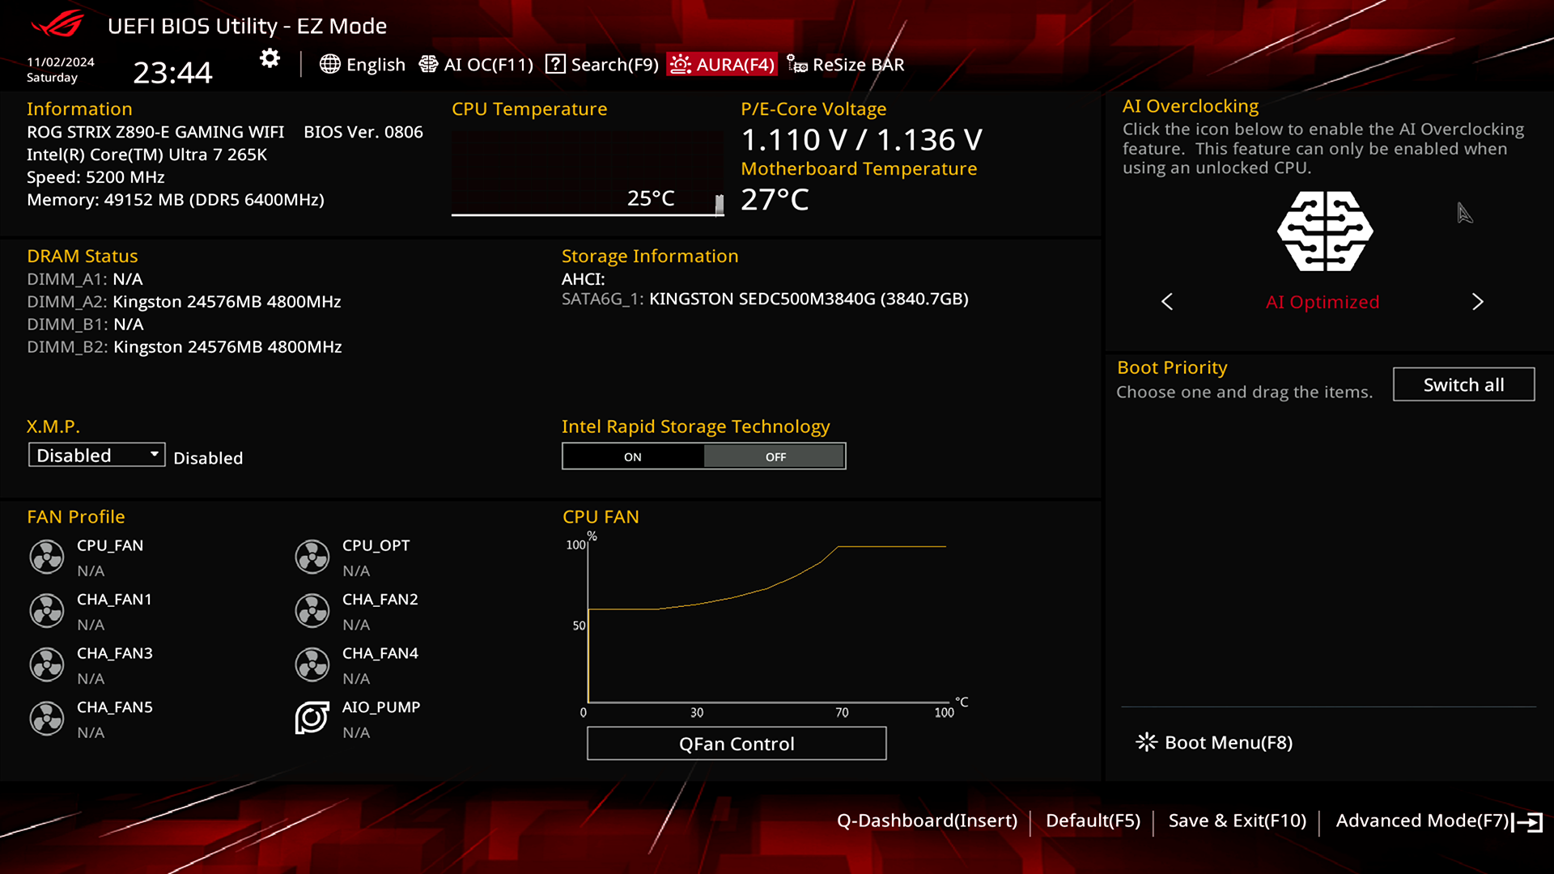Click the Switch all Boot Priority button

tap(1463, 384)
